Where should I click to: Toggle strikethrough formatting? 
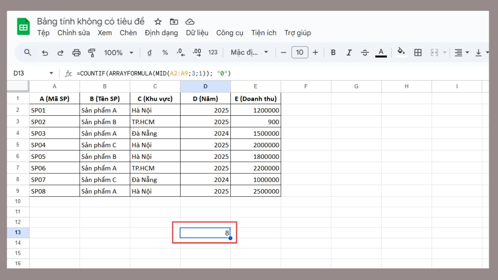point(365,53)
